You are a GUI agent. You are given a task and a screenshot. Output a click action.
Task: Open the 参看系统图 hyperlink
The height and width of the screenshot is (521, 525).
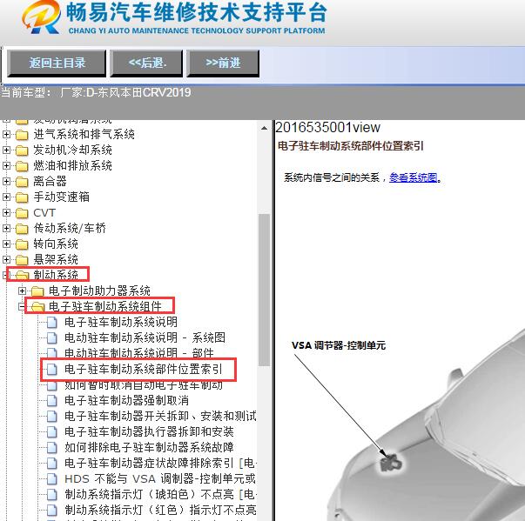414,177
